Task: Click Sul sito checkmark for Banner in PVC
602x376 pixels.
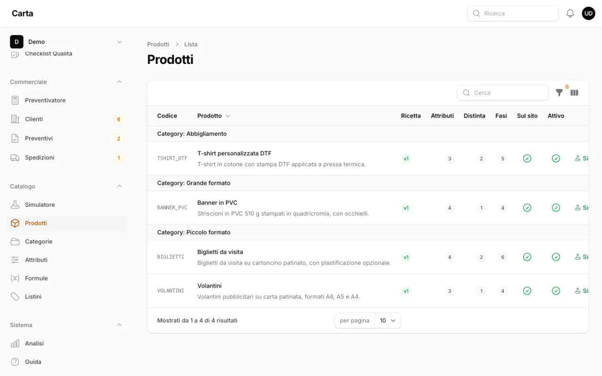Action: point(527,208)
